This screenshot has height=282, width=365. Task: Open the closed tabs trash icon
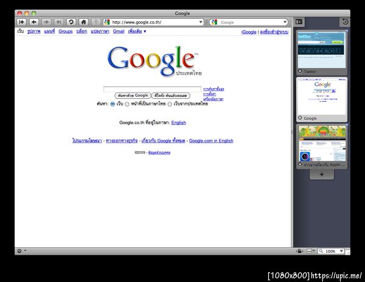(345, 22)
